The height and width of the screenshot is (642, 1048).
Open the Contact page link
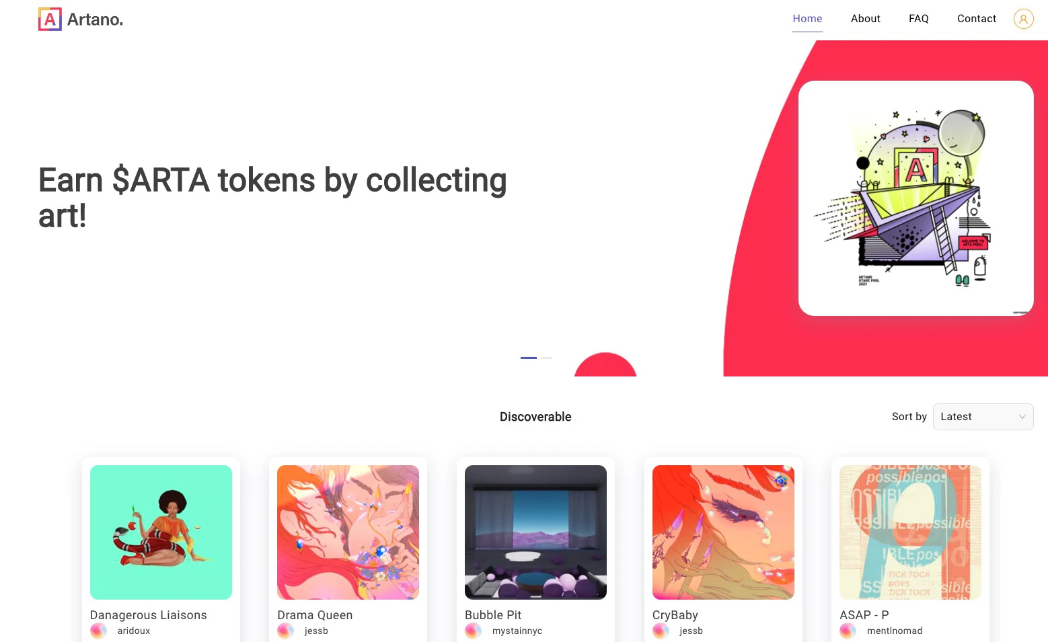click(976, 19)
